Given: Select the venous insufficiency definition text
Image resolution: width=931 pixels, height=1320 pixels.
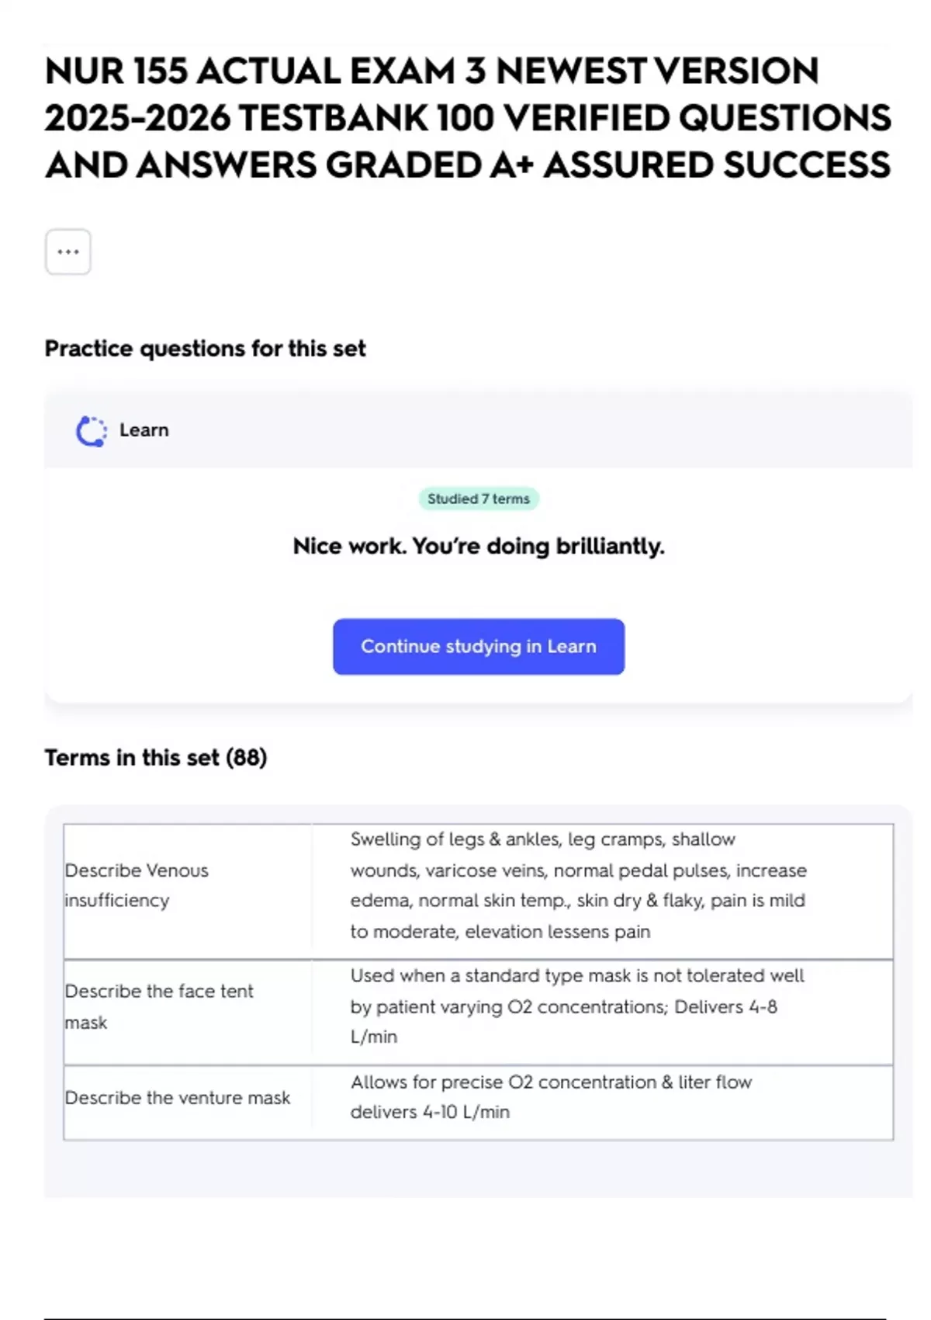Looking at the screenshot, I should (578, 885).
